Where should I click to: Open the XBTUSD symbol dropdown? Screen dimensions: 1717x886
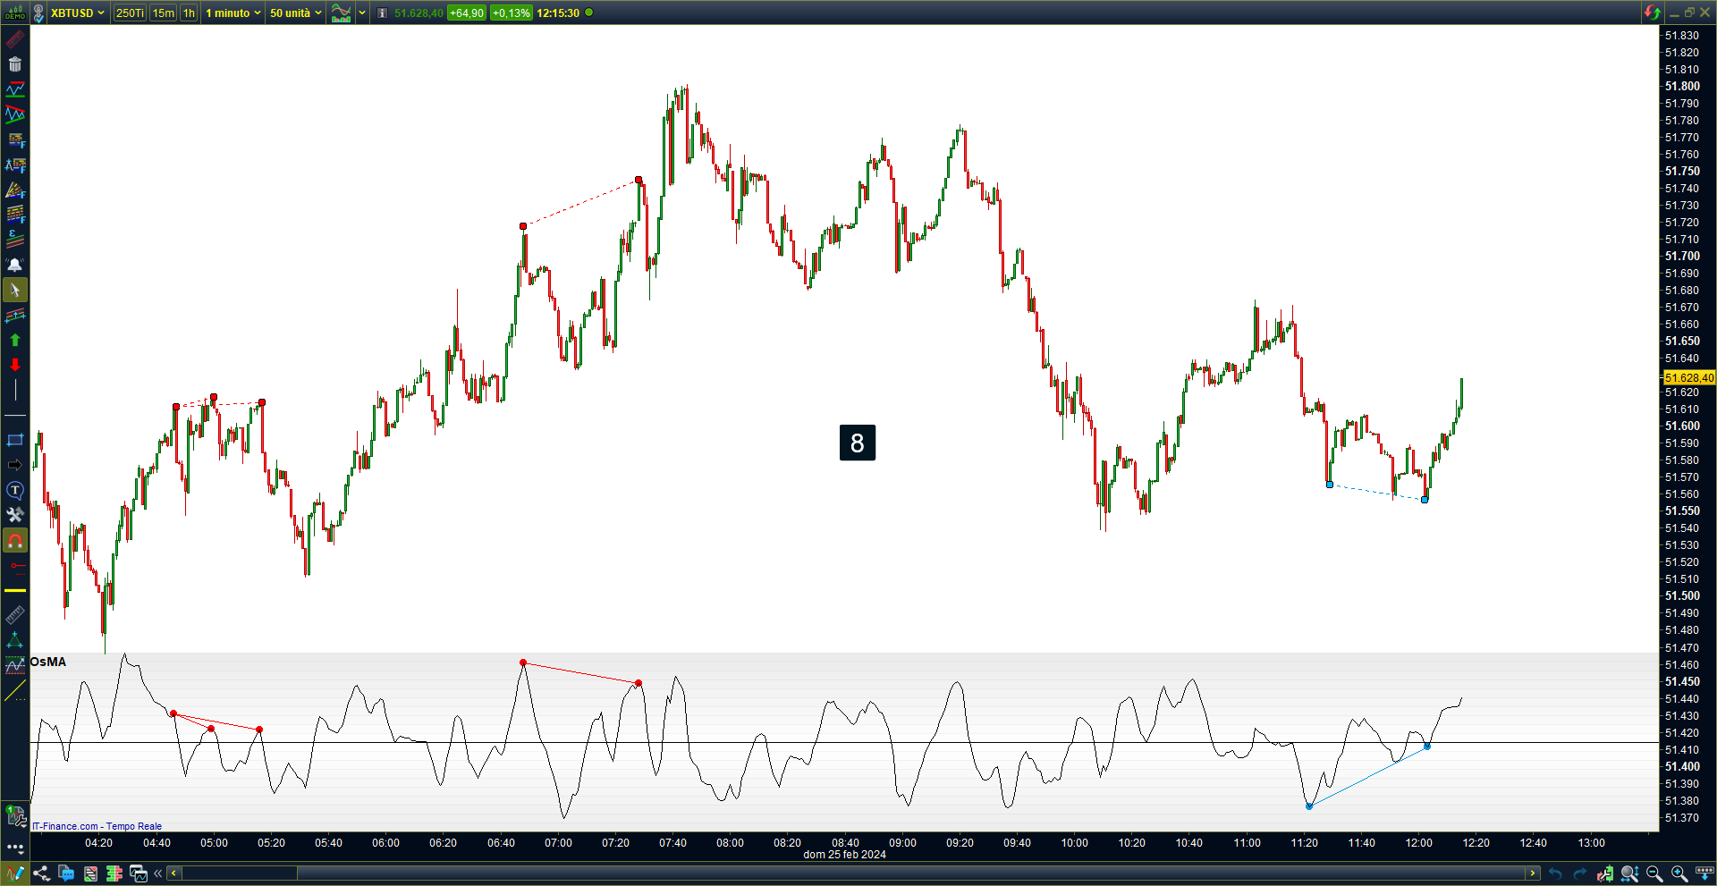pyautogui.click(x=77, y=13)
